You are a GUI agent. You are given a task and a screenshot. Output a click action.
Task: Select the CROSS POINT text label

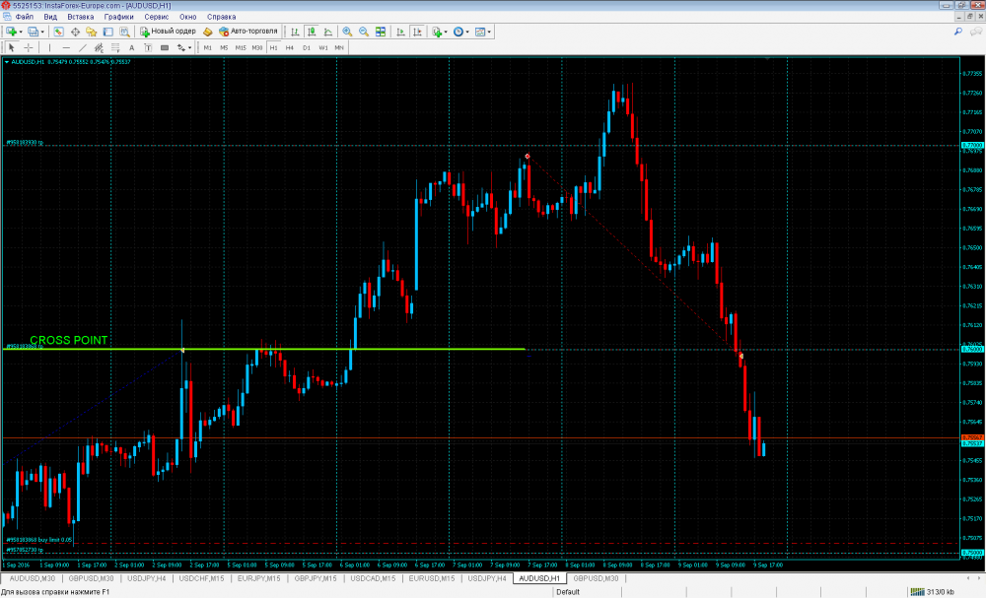pyautogui.click(x=69, y=340)
